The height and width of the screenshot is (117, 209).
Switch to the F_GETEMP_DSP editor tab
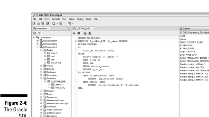83,29
